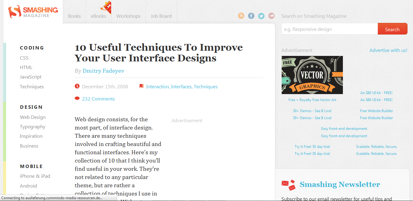Screen dimensions: 413x201
Task: Click the Vector Graphics advertisement banner
Action: pos(312,75)
